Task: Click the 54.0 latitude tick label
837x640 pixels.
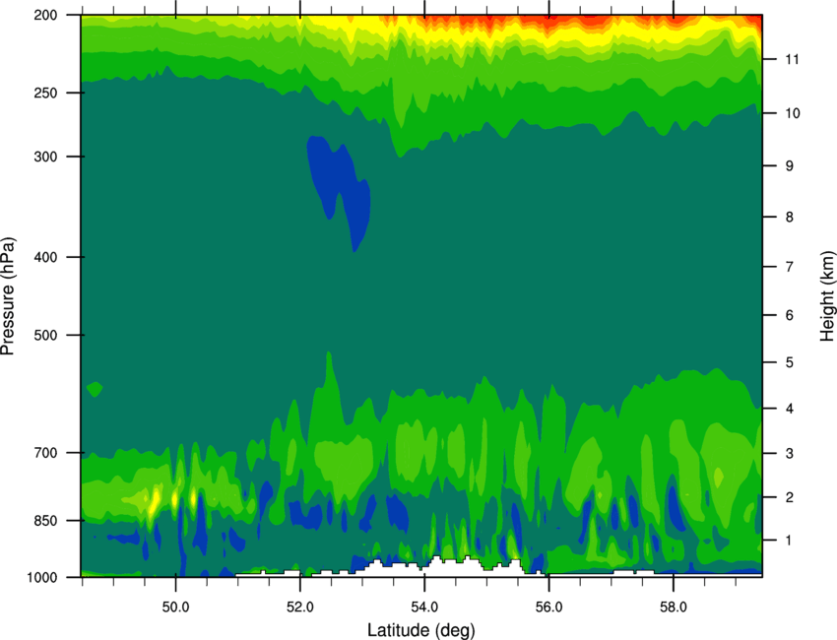Action: pos(424,608)
